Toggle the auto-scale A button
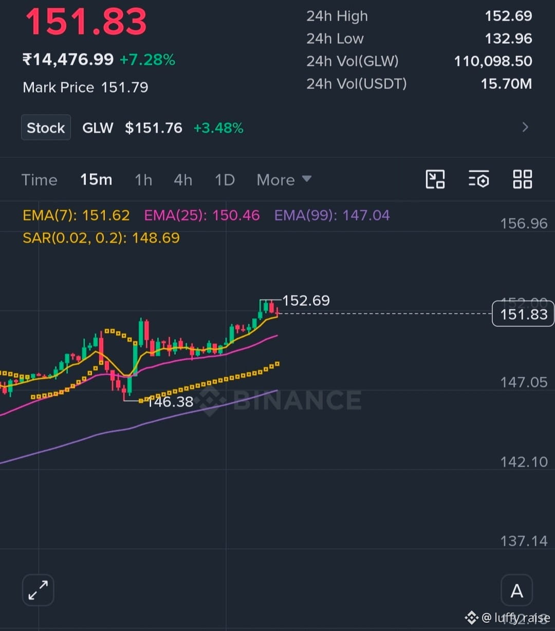Image resolution: width=555 pixels, height=631 pixels. pos(517,590)
